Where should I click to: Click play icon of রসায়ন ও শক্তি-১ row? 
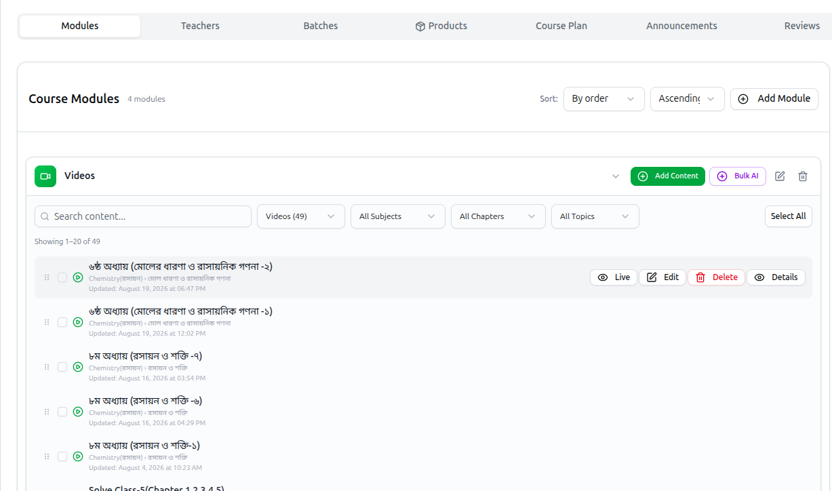click(x=78, y=456)
